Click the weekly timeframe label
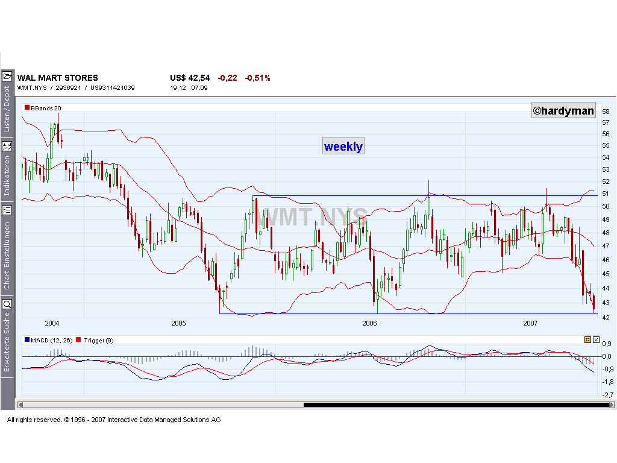Viewport: 617px width, 463px height. [343, 145]
